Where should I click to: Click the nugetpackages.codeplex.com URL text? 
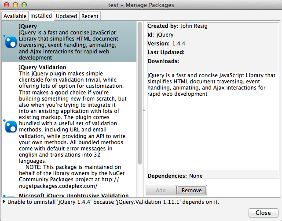click(58, 186)
